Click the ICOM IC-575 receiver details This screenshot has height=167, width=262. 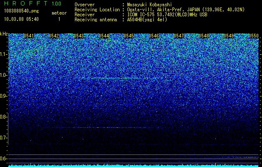coord(167,15)
